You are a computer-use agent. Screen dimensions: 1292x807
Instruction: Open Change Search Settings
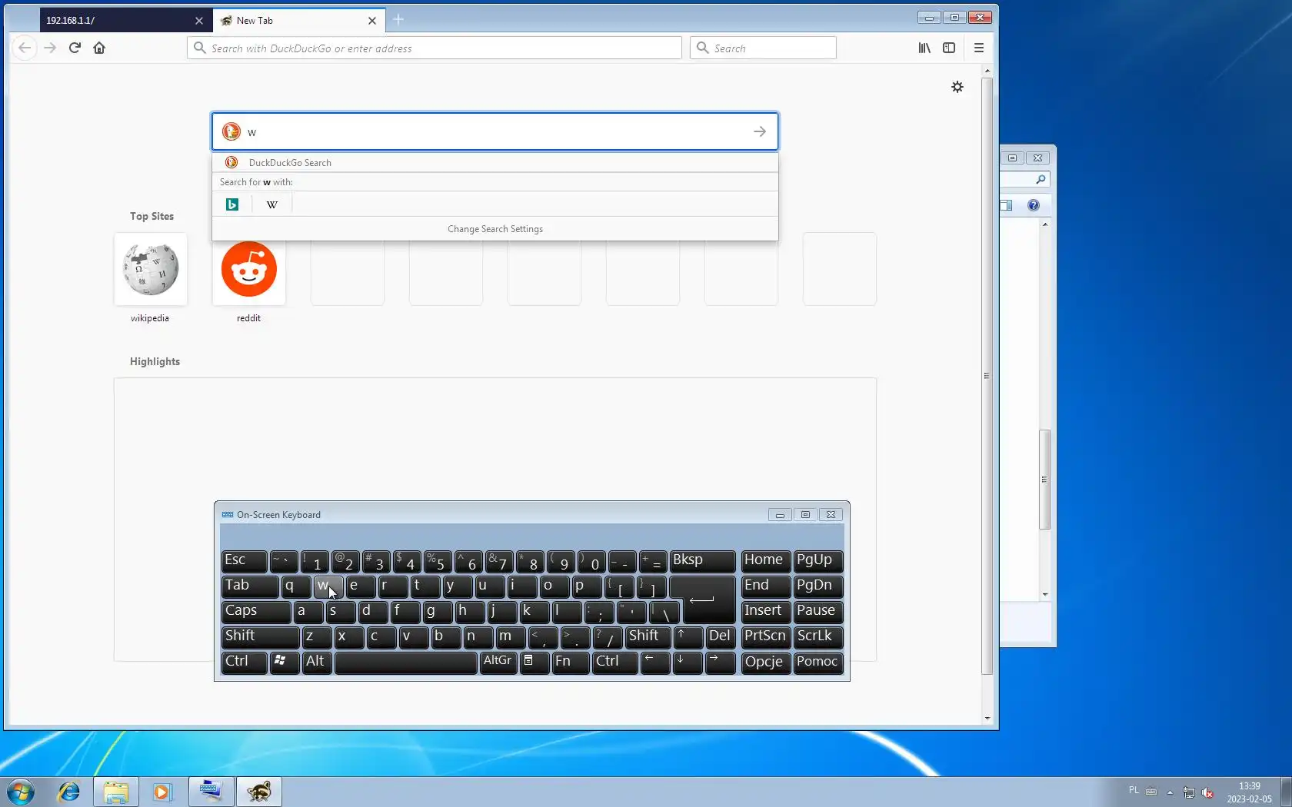(x=495, y=229)
